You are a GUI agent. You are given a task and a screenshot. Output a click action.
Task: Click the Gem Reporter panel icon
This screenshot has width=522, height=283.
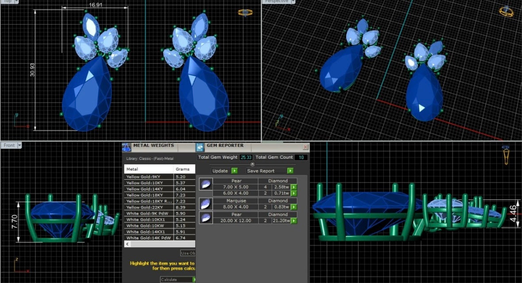[200, 147]
